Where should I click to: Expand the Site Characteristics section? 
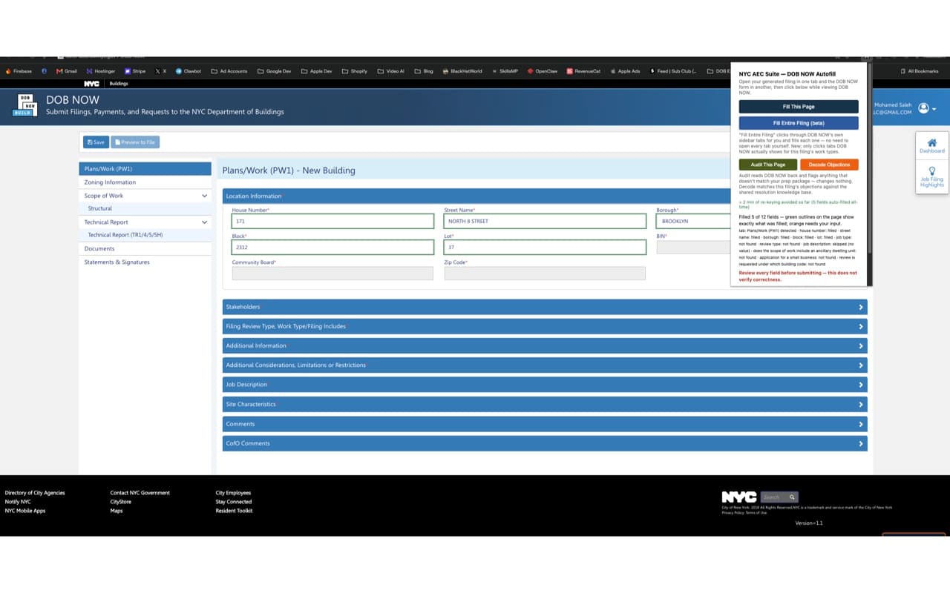tap(545, 404)
